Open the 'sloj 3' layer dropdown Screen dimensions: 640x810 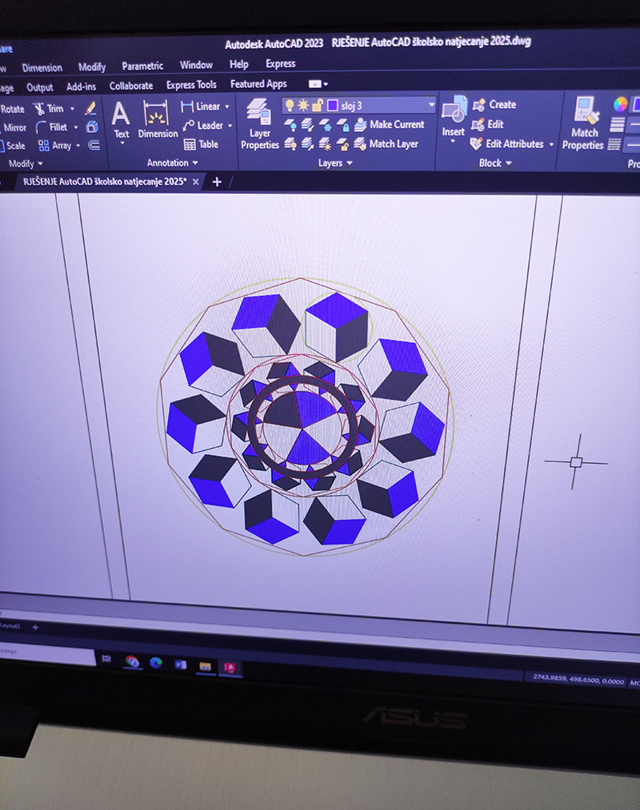(x=432, y=106)
